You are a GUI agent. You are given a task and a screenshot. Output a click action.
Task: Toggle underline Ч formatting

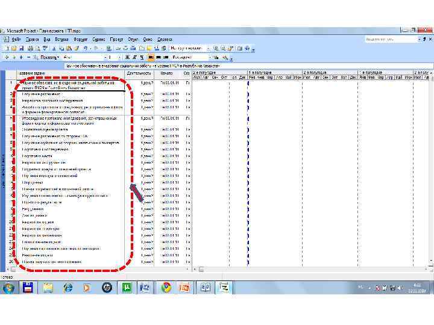pos(142,57)
